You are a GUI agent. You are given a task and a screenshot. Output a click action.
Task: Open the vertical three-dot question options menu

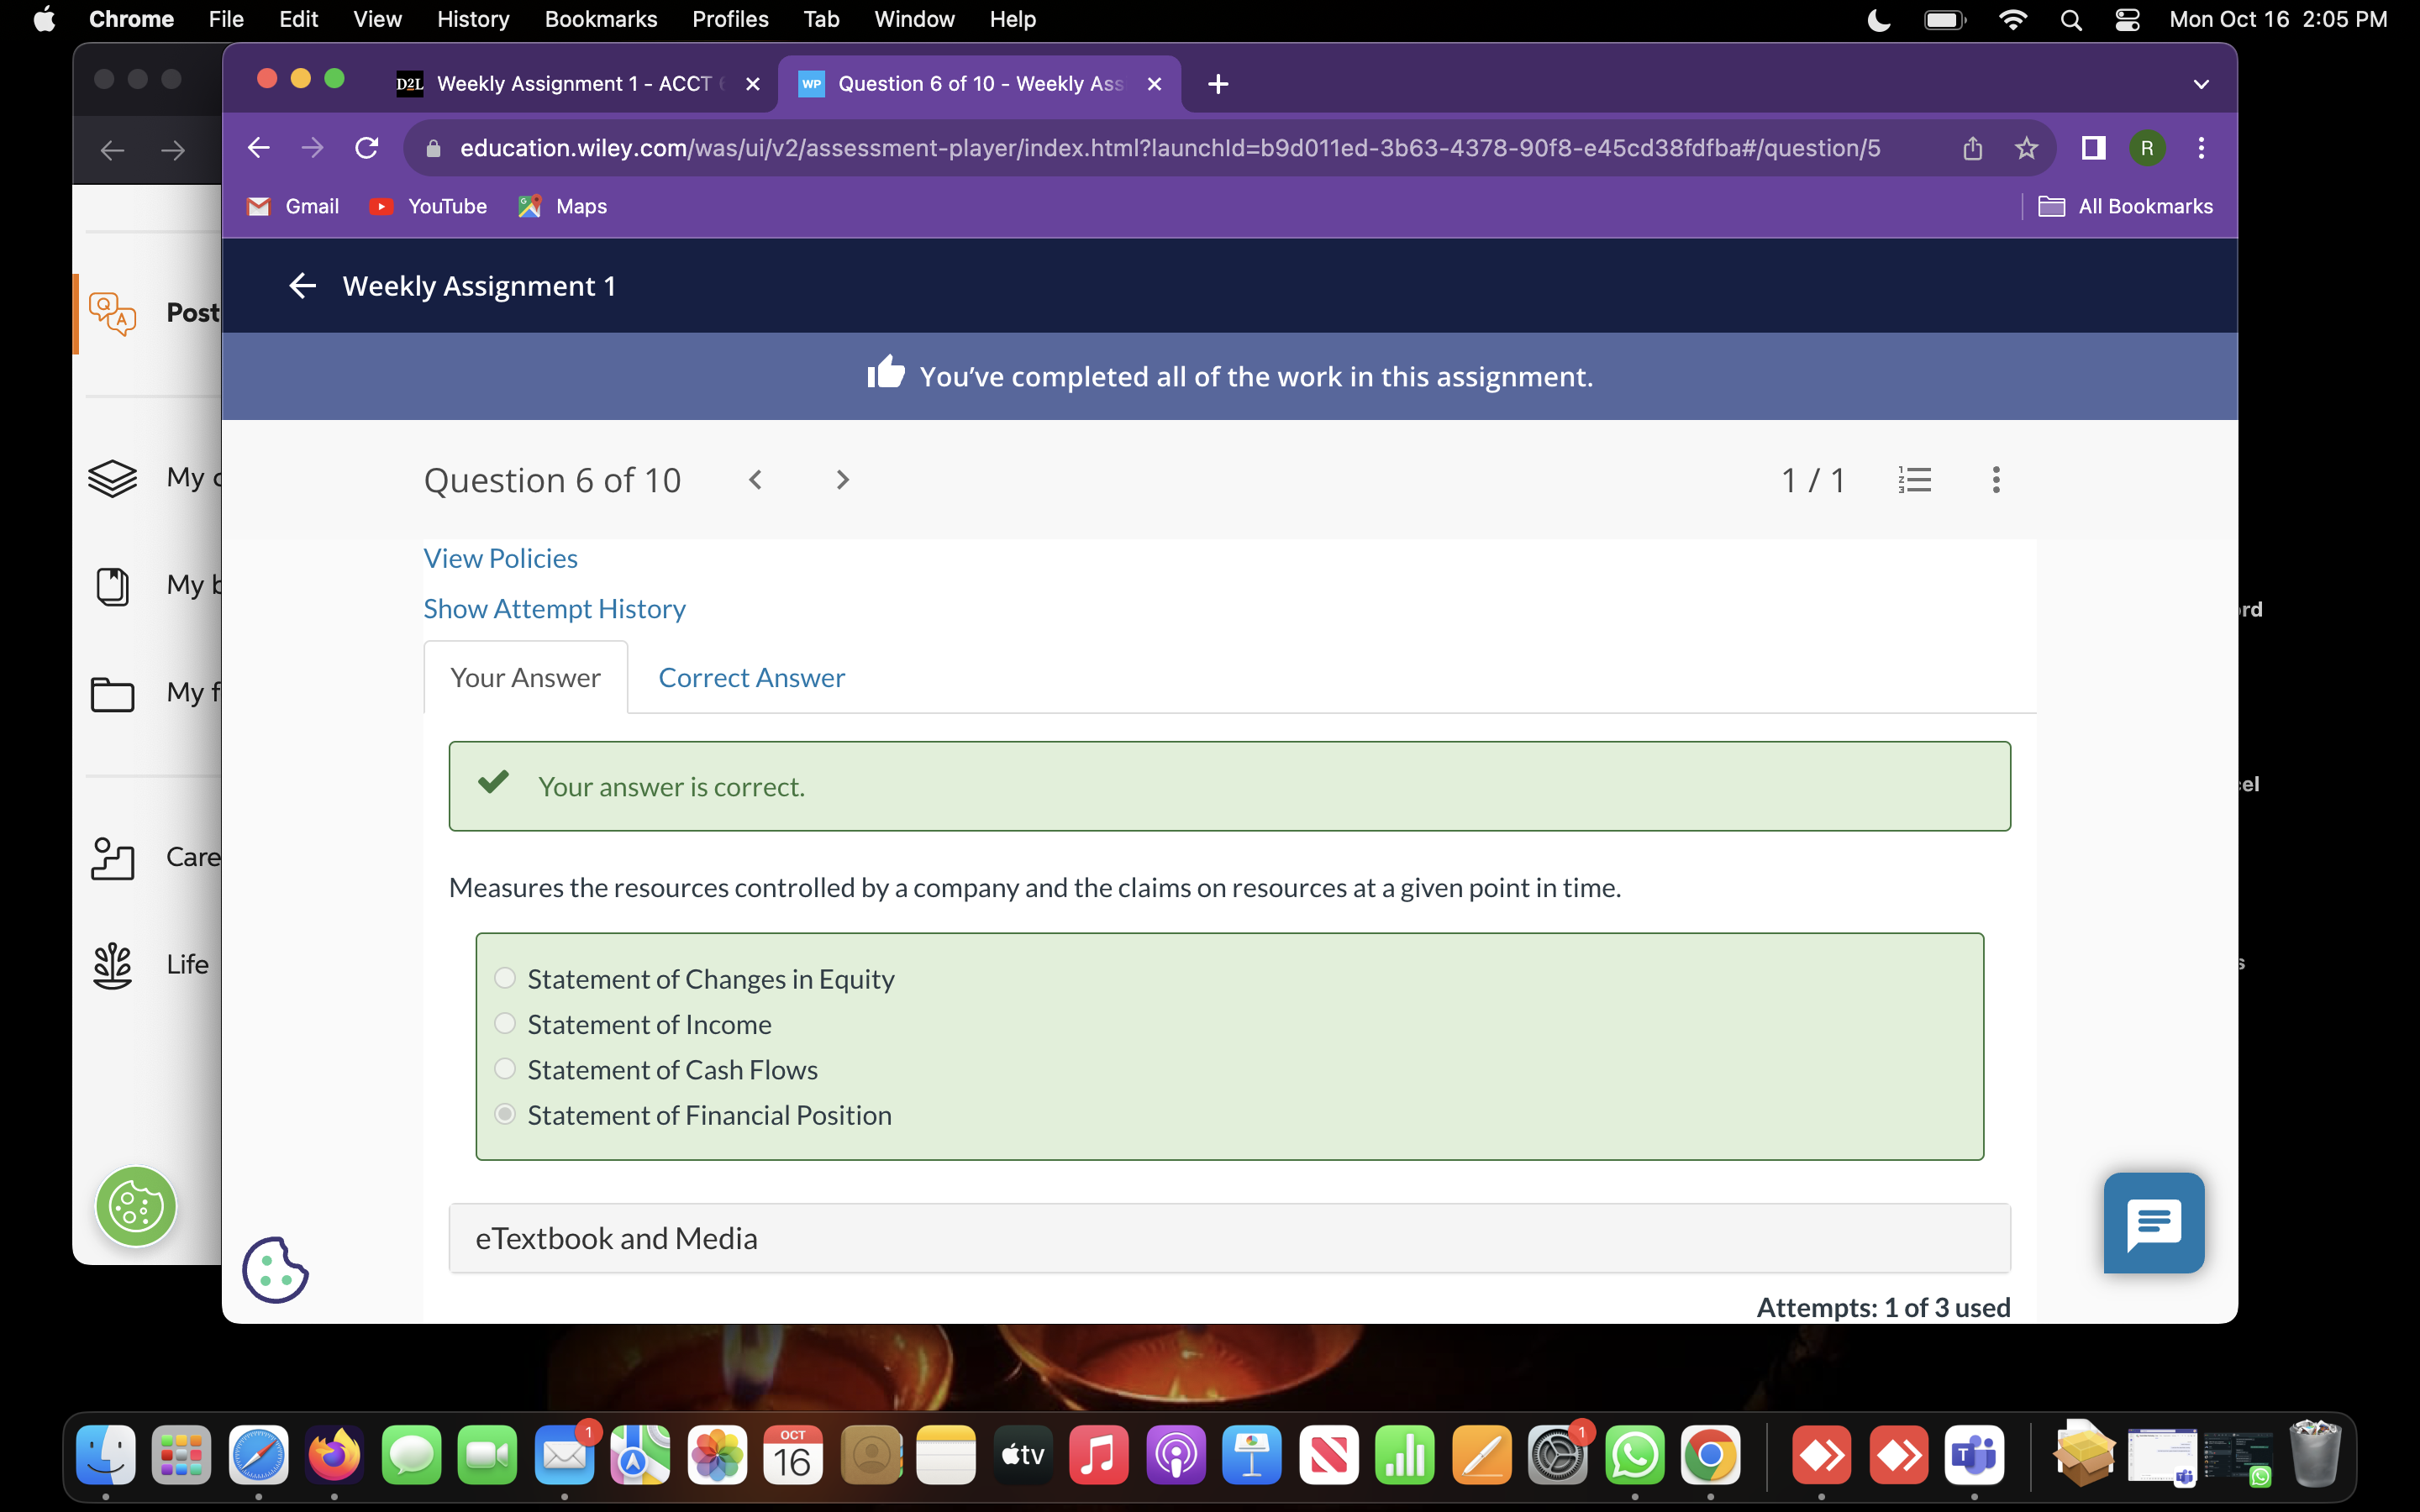[1995, 480]
